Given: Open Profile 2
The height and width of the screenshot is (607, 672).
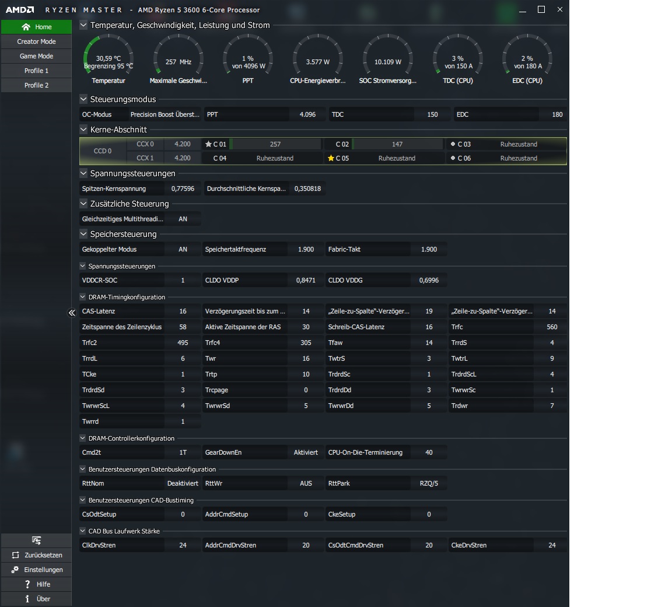Looking at the screenshot, I should coord(36,85).
